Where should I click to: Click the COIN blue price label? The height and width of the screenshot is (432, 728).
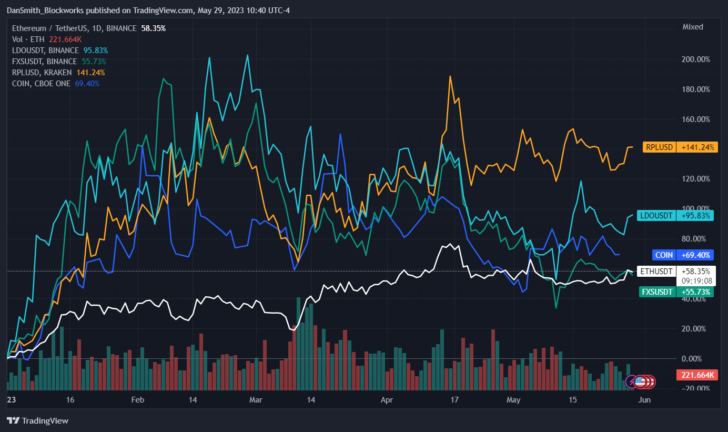coord(664,255)
